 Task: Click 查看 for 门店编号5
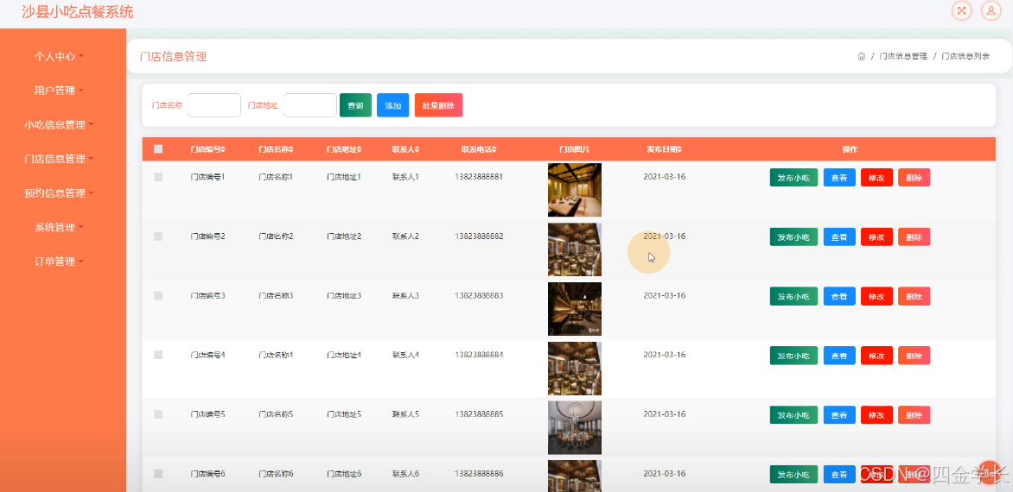[839, 414]
